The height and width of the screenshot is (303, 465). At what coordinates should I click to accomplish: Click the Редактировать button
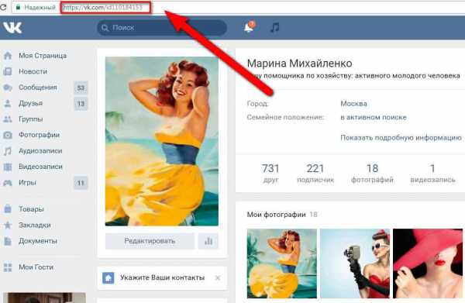click(x=150, y=241)
